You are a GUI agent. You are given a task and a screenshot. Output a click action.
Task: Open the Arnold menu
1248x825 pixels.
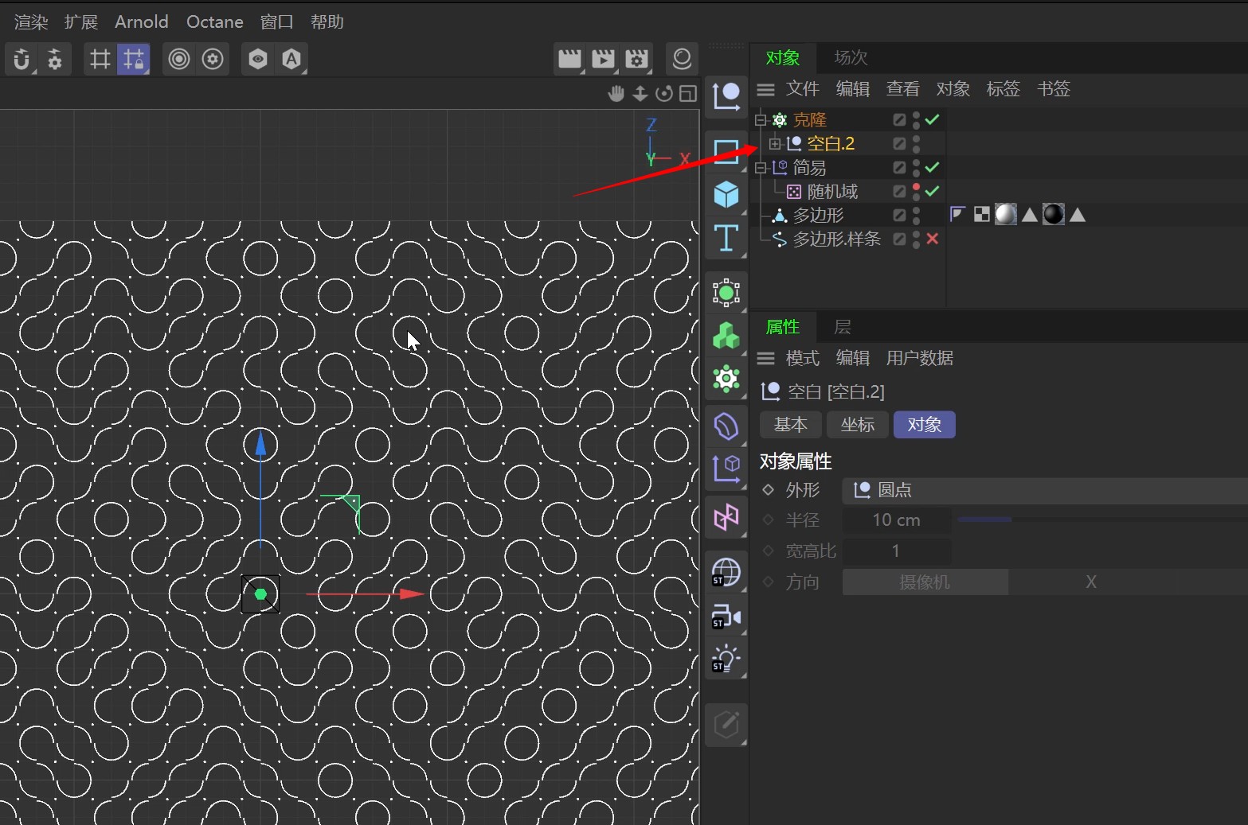pyautogui.click(x=142, y=22)
